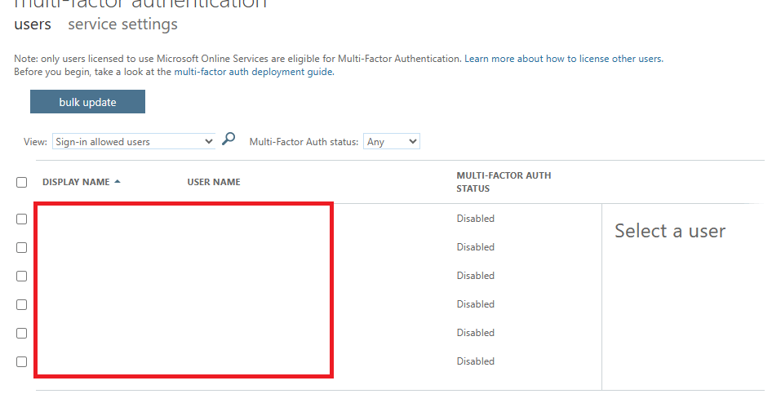Click Disabled status in the fifth row
The width and height of the screenshot is (781, 394).
(x=475, y=333)
